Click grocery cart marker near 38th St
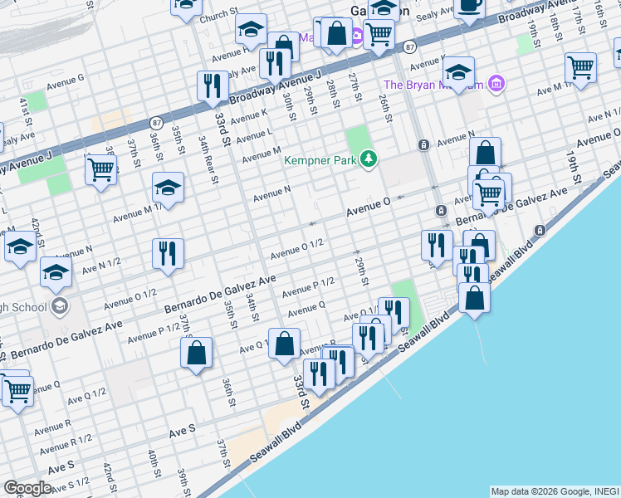This screenshot has width=621, height=498. (x=100, y=173)
